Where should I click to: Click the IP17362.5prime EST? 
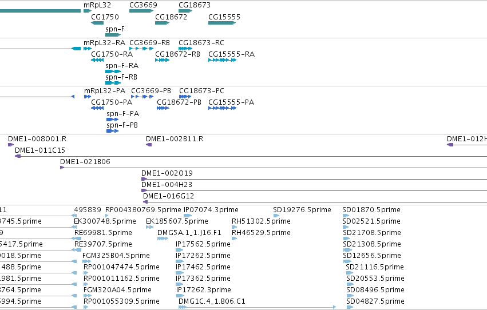[180, 284]
